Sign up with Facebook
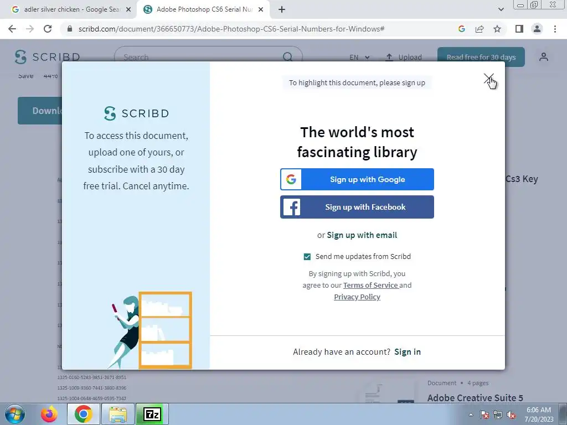This screenshot has height=425, width=567. coord(357,207)
